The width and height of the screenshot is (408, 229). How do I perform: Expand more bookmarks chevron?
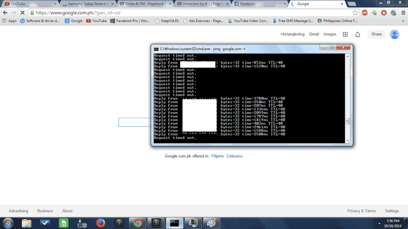(x=403, y=21)
